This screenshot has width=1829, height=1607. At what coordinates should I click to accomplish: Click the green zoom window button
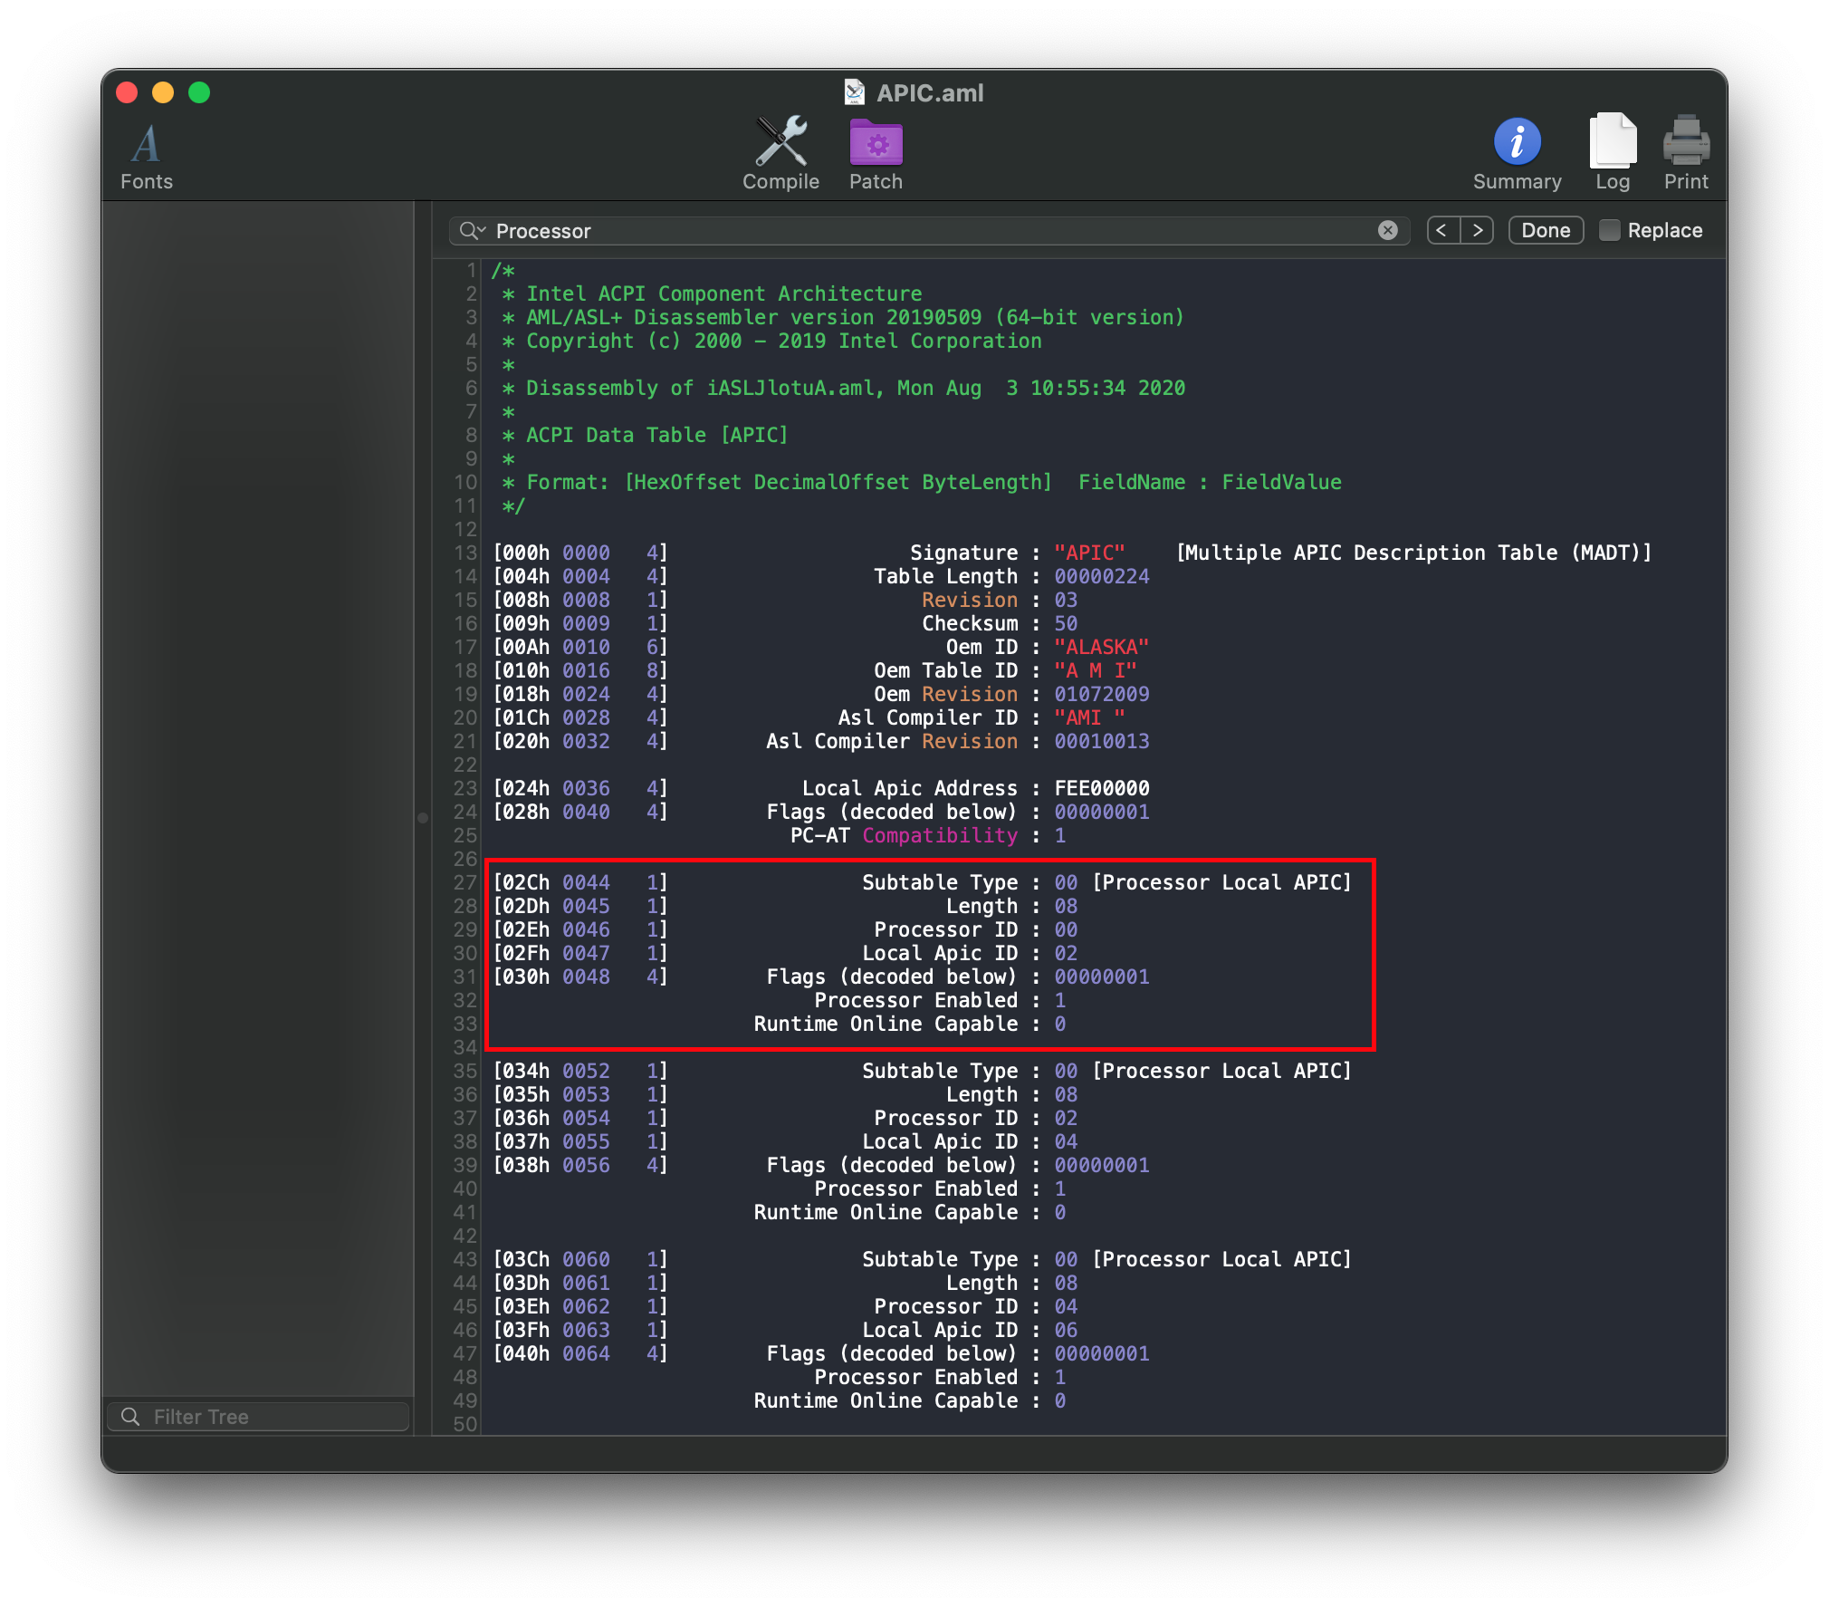pyautogui.click(x=199, y=92)
